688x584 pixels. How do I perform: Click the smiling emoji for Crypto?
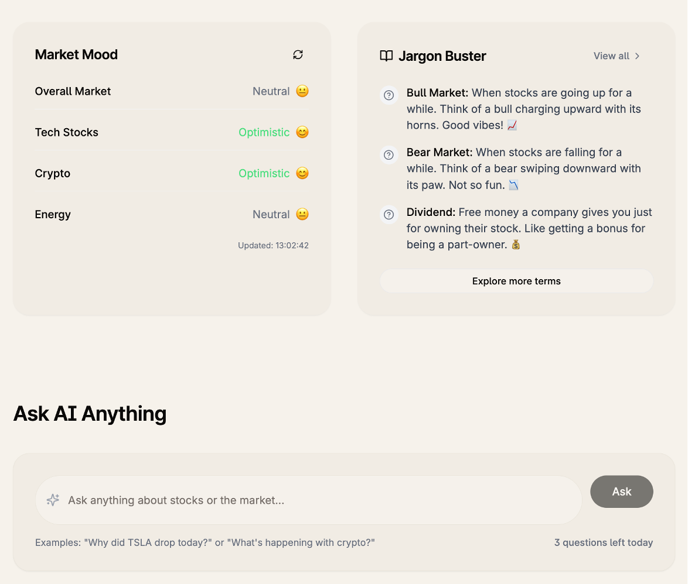pyautogui.click(x=302, y=173)
